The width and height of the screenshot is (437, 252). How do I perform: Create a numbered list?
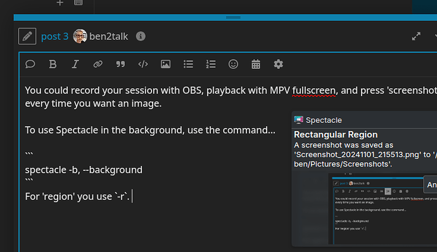pos(211,64)
